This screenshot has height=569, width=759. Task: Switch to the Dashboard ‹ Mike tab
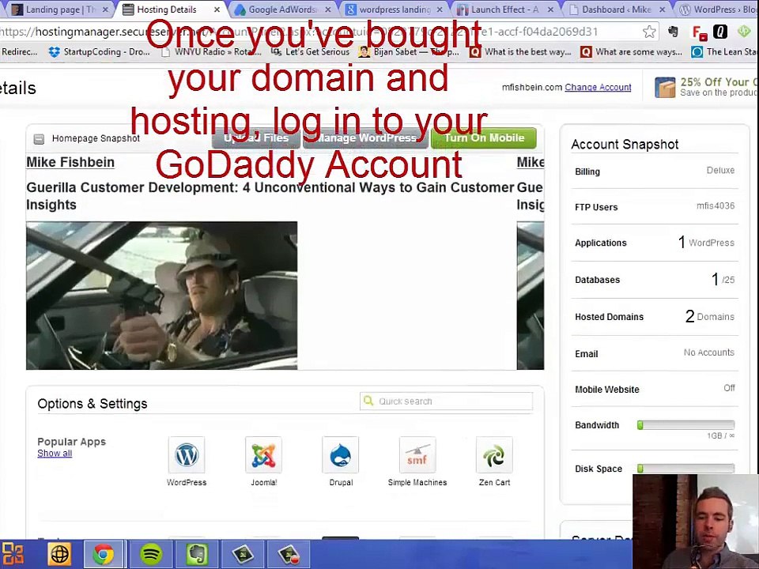(616, 9)
